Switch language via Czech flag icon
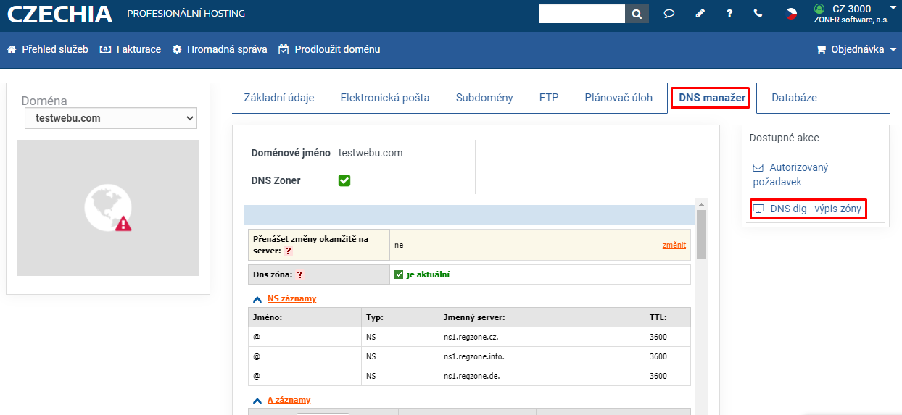The width and height of the screenshot is (902, 415). (792, 13)
